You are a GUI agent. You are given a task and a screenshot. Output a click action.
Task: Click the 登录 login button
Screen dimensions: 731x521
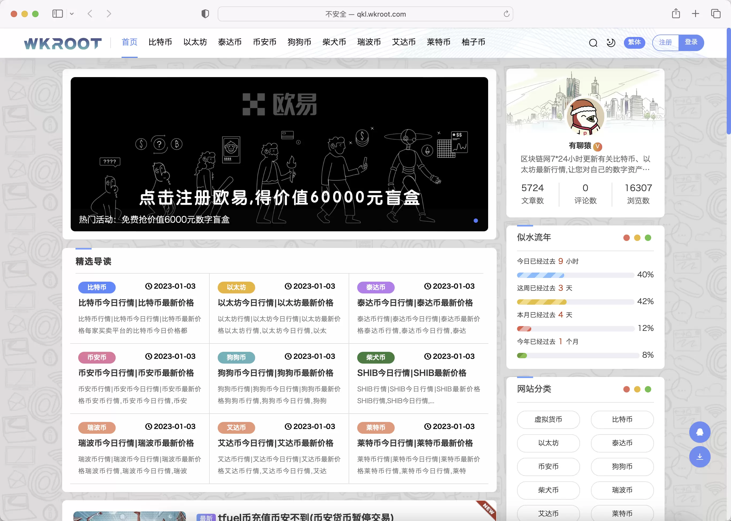point(691,42)
